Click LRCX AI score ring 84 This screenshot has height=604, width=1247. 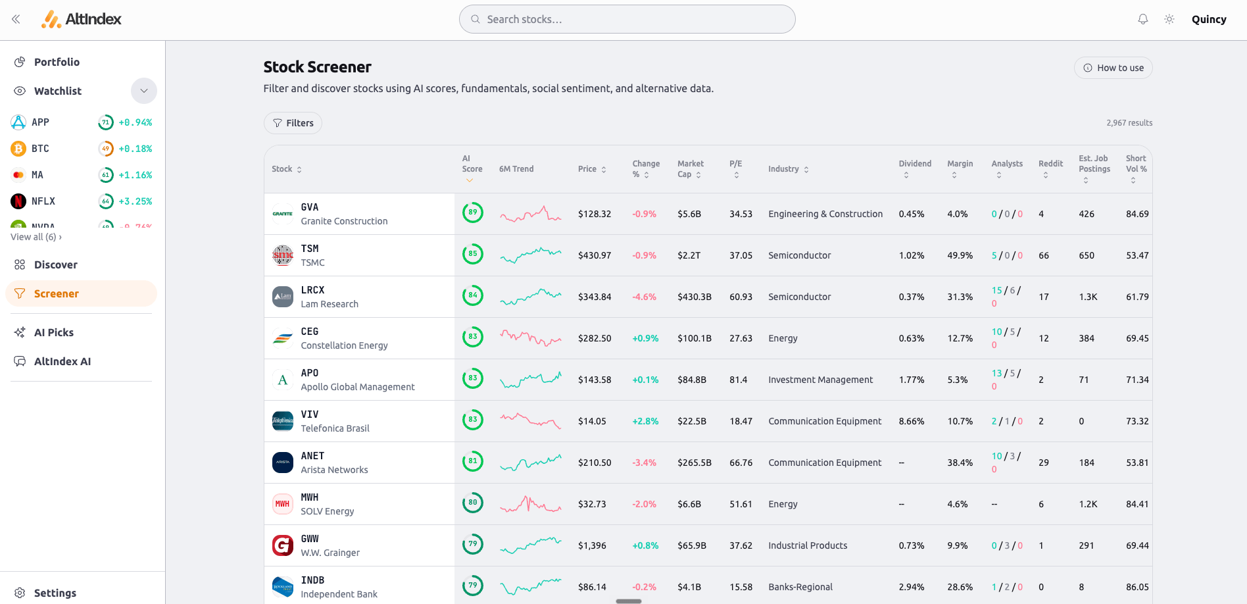coord(473,295)
